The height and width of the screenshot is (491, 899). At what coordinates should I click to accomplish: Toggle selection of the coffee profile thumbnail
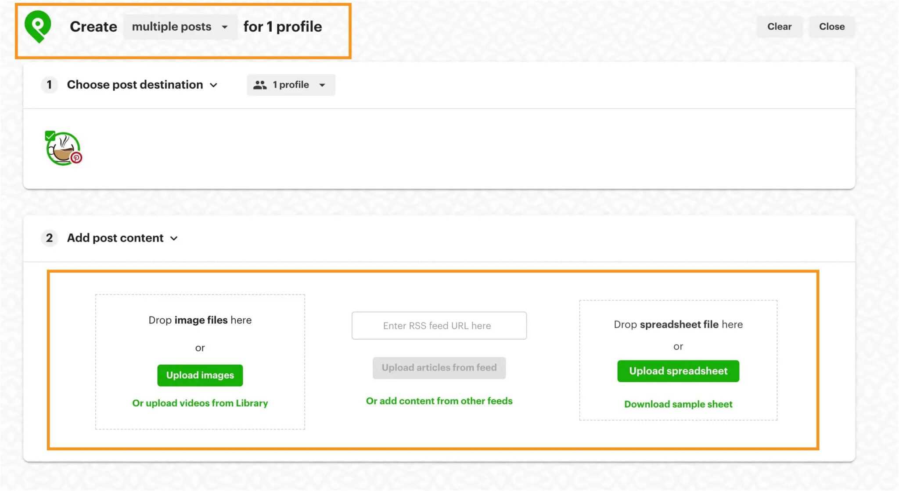click(x=64, y=149)
